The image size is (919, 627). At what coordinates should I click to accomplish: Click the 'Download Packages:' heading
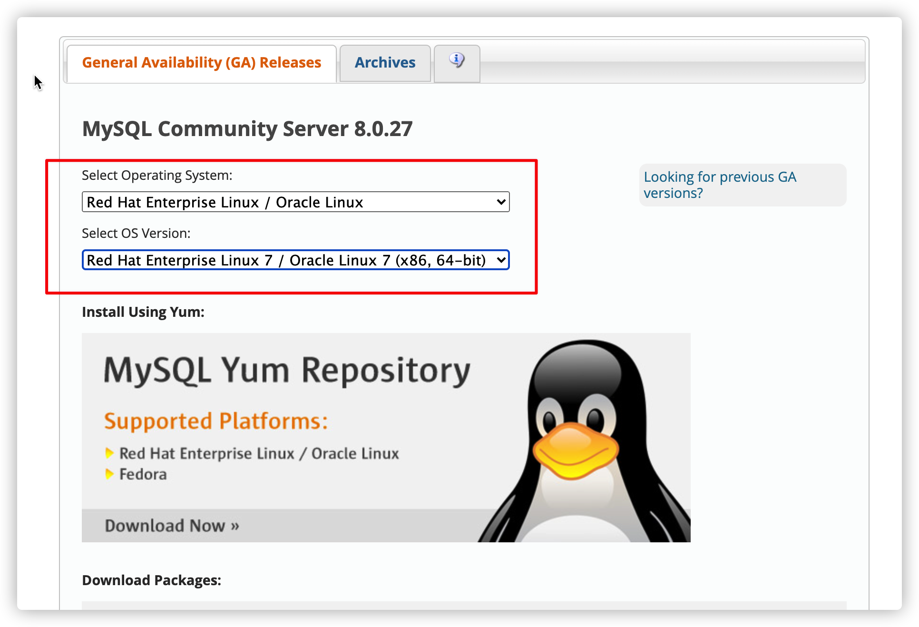click(x=151, y=580)
